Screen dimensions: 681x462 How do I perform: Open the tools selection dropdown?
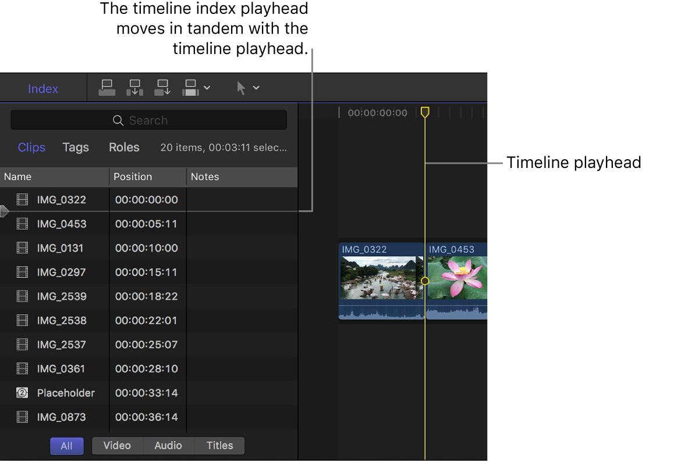[x=256, y=87]
